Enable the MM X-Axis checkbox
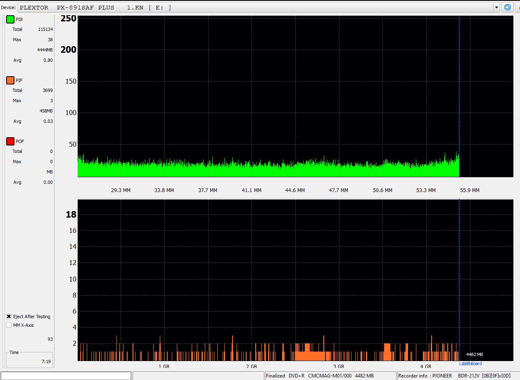 tap(9, 325)
